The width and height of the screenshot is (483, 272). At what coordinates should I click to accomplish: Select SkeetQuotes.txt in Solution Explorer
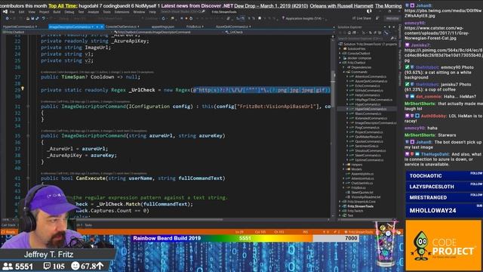point(362,192)
